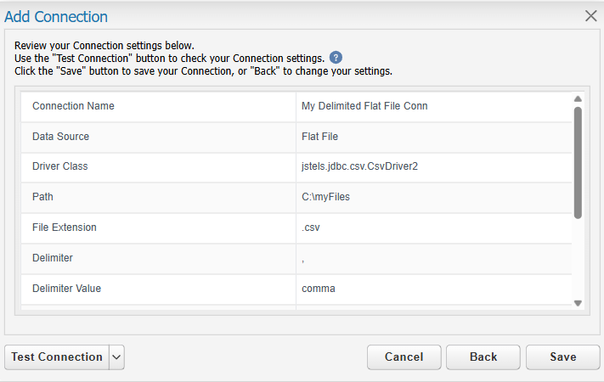Go Back to change settings

[483, 357]
